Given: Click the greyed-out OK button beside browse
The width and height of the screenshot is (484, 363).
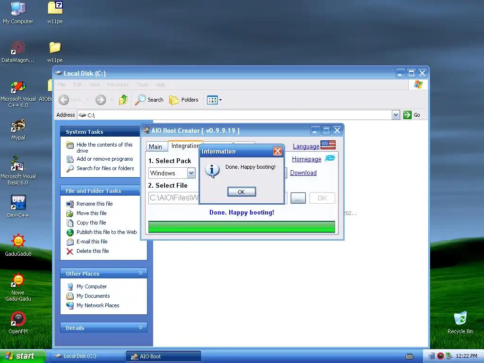Looking at the screenshot, I should (x=322, y=198).
